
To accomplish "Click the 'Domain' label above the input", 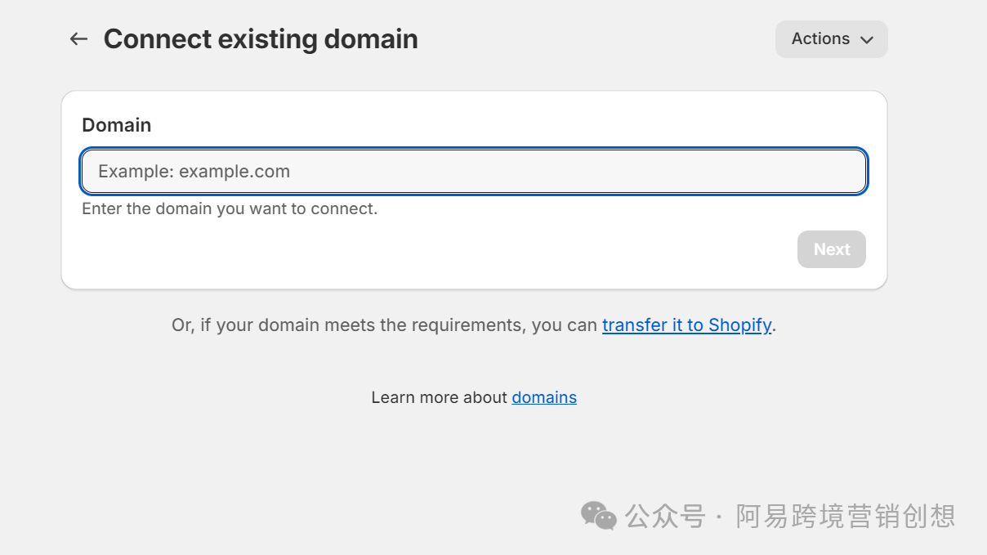I will point(117,125).
